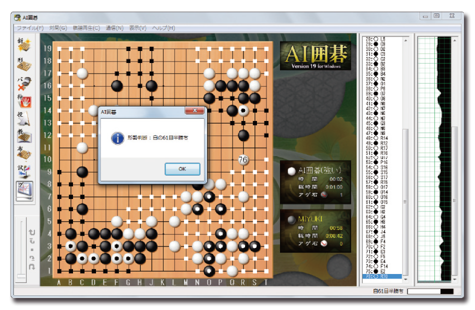
Task: Click the white stone at C17
Action: tap(82, 73)
